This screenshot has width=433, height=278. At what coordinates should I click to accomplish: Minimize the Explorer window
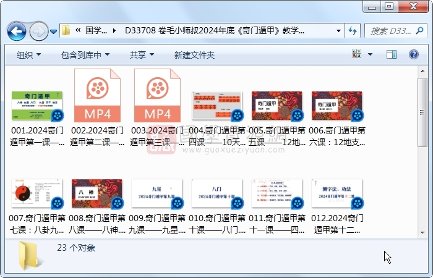click(372, 7)
